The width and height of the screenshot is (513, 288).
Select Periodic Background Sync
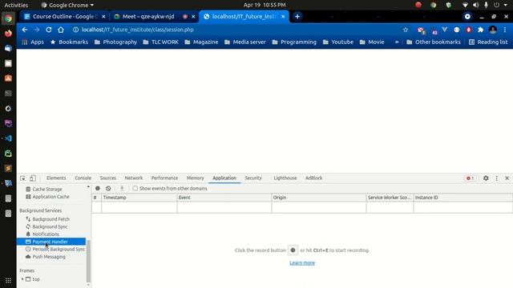[59, 249]
